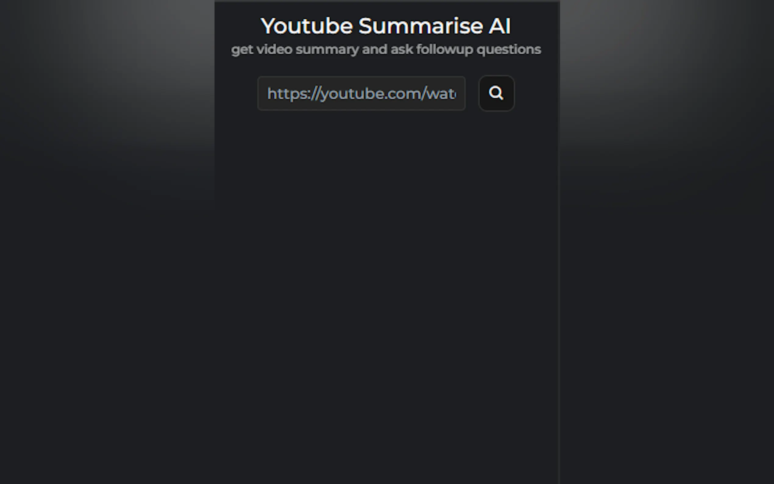This screenshot has height=484, width=774.
Task: Click the panel's right edge divider
Action: coord(559,242)
